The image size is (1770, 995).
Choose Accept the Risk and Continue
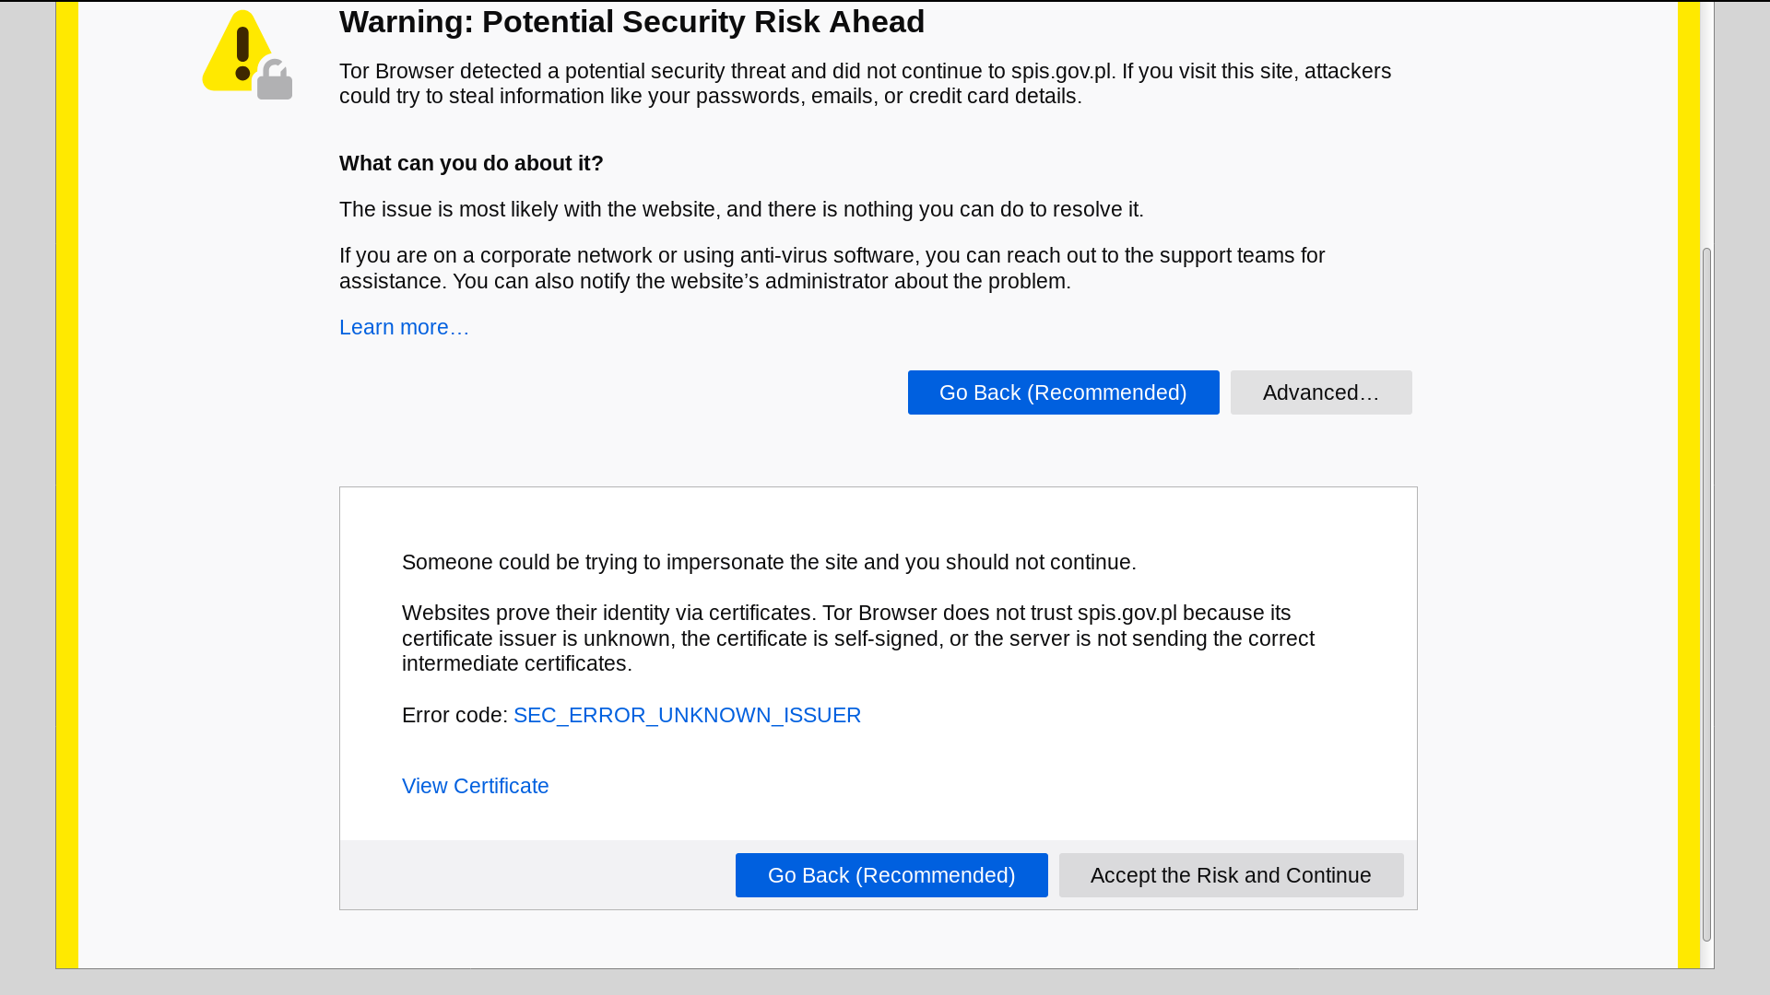1231,875
